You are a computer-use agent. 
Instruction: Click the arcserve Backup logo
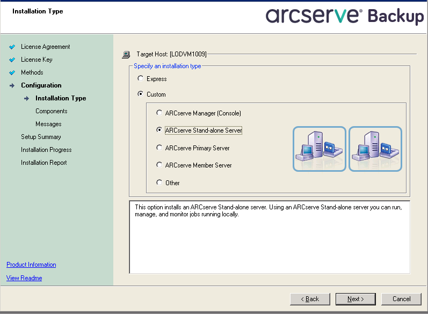coord(344,16)
